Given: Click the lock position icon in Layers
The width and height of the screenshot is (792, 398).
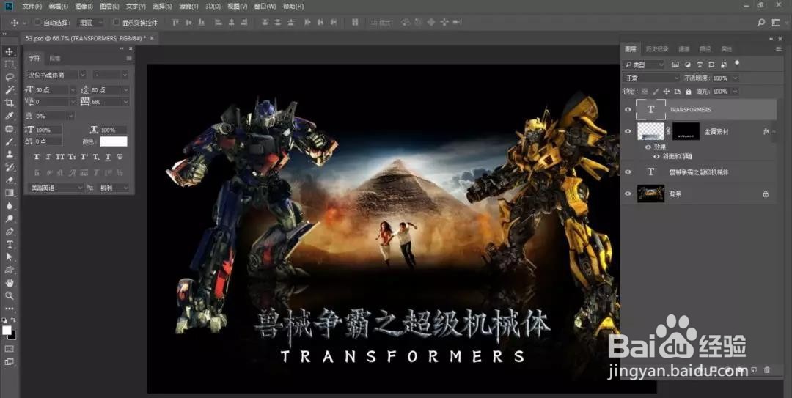Looking at the screenshot, I should [666, 92].
